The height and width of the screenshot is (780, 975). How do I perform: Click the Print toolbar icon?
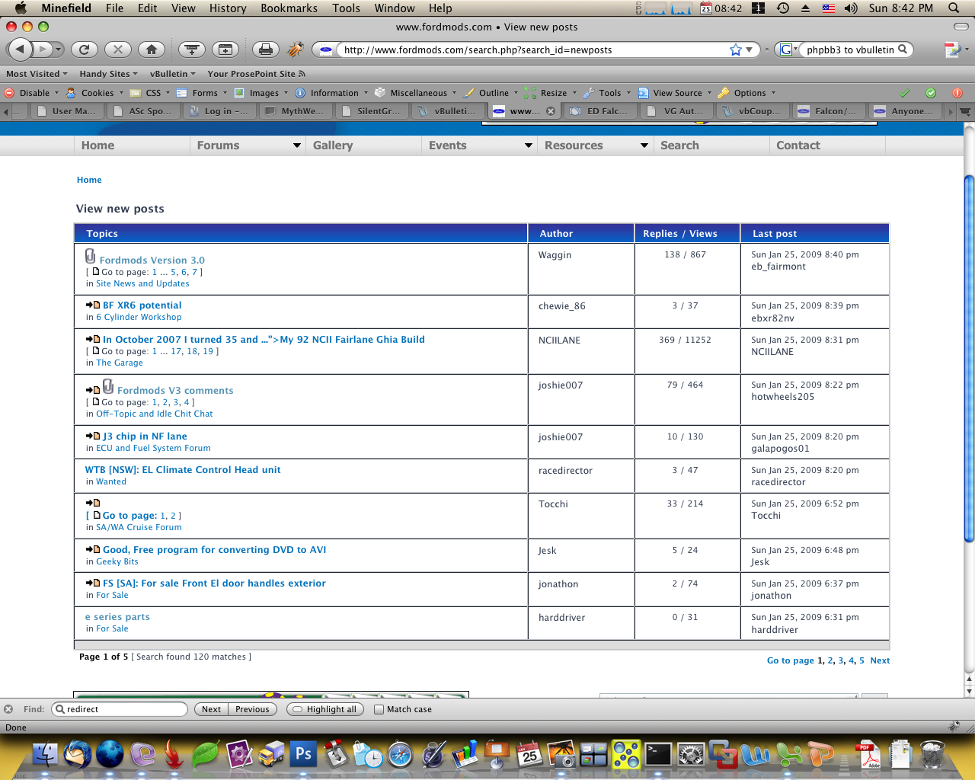[265, 50]
